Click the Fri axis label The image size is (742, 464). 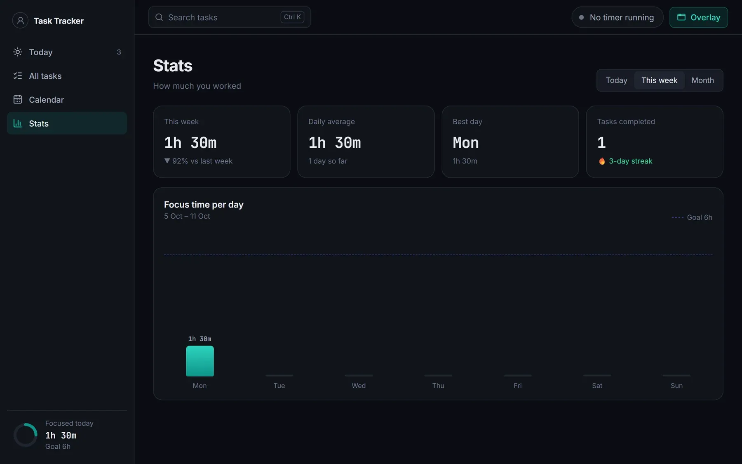pyautogui.click(x=518, y=386)
